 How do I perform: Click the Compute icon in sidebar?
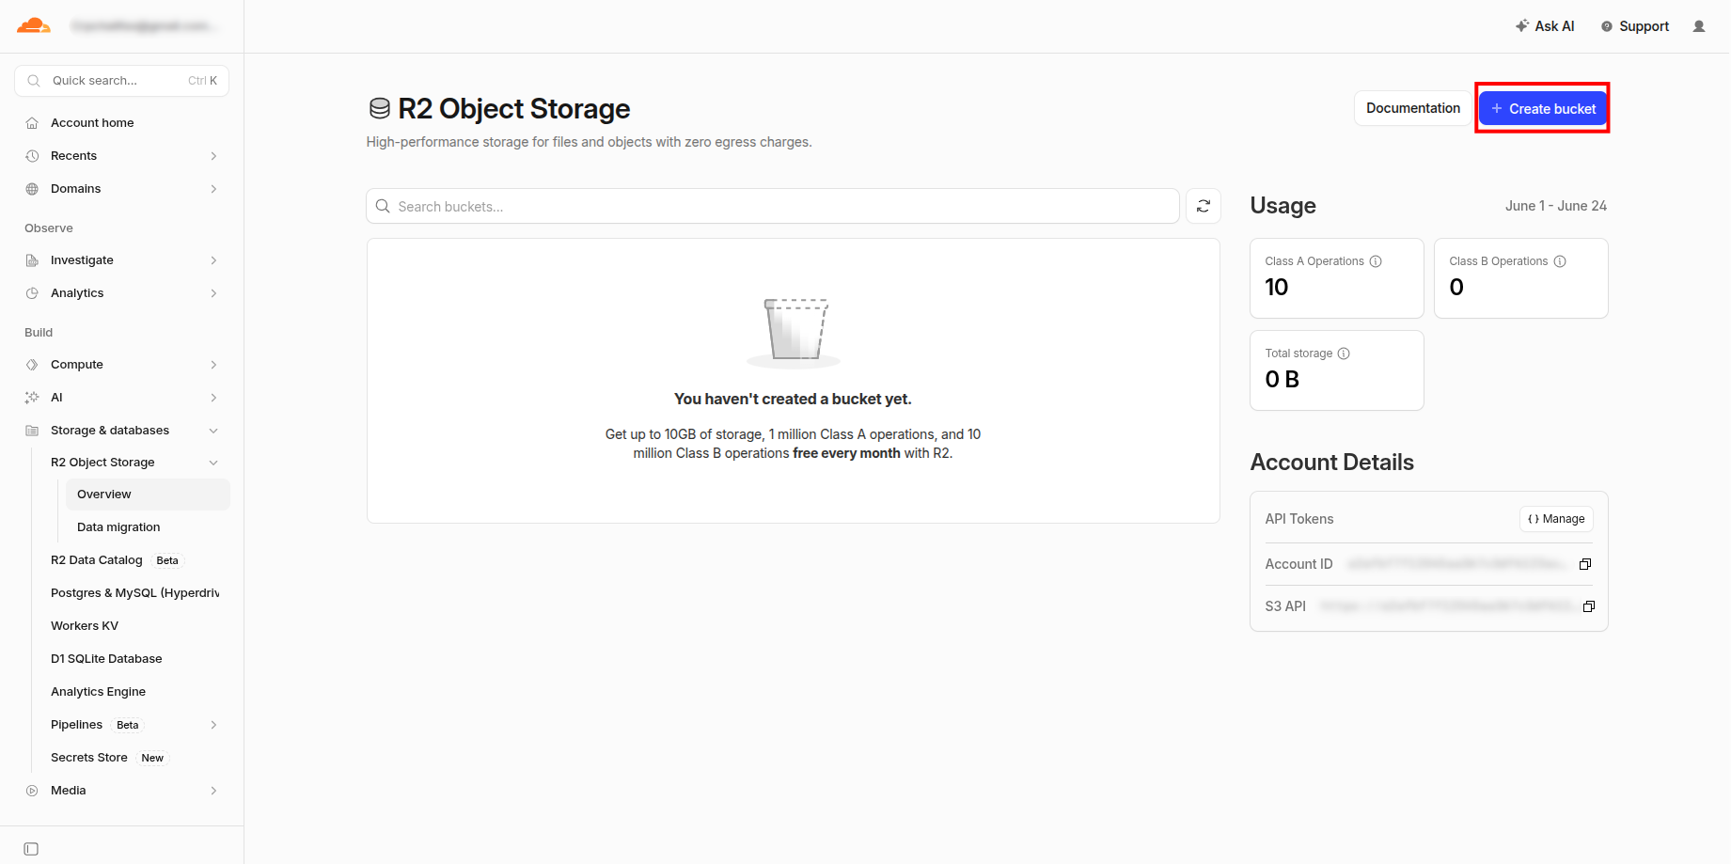[32, 365]
